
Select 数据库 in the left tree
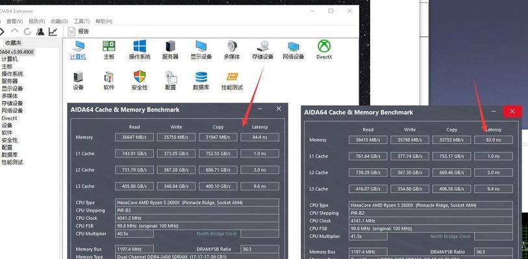pos(10,155)
